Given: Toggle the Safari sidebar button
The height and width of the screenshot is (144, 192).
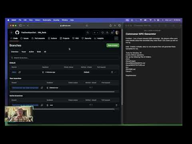Looking at the screenshot, I should tap(20, 26).
